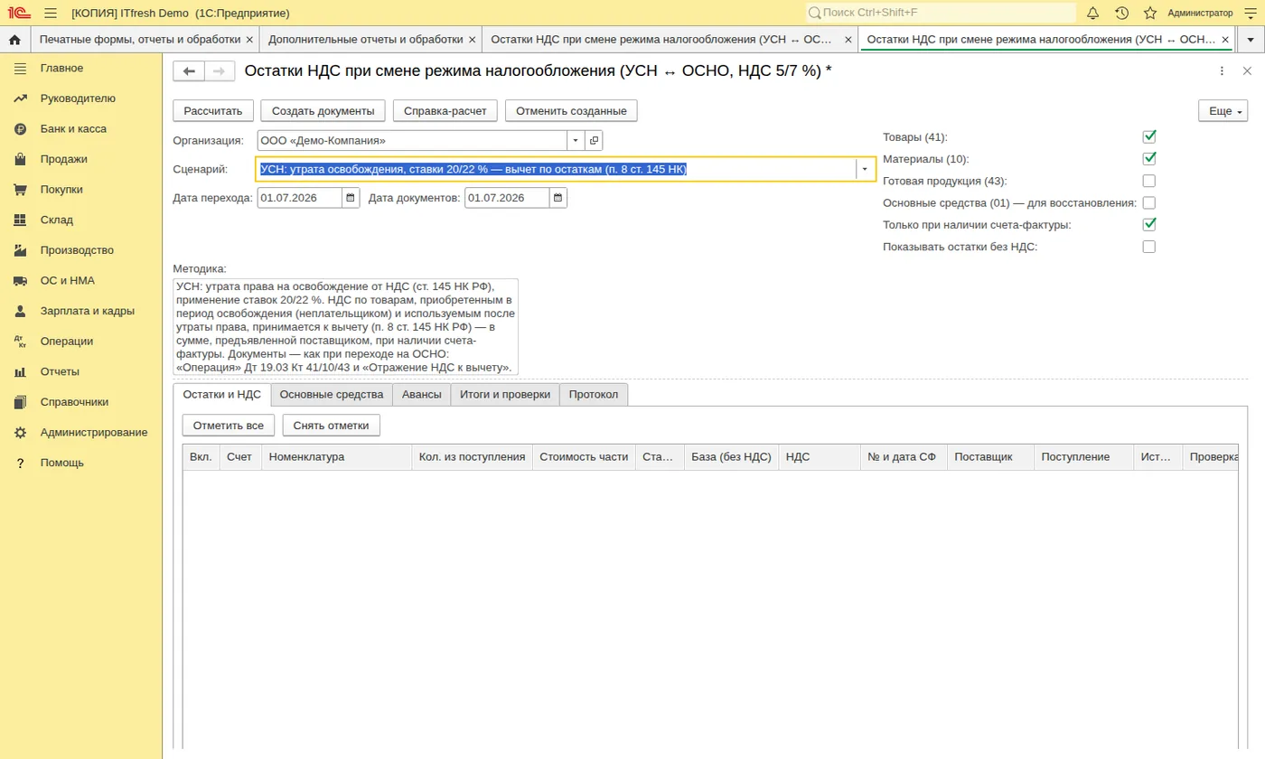This screenshot has height=759, width=1265.
Task: Switch to Основные средства tab
Action: (x=332, y=395)
